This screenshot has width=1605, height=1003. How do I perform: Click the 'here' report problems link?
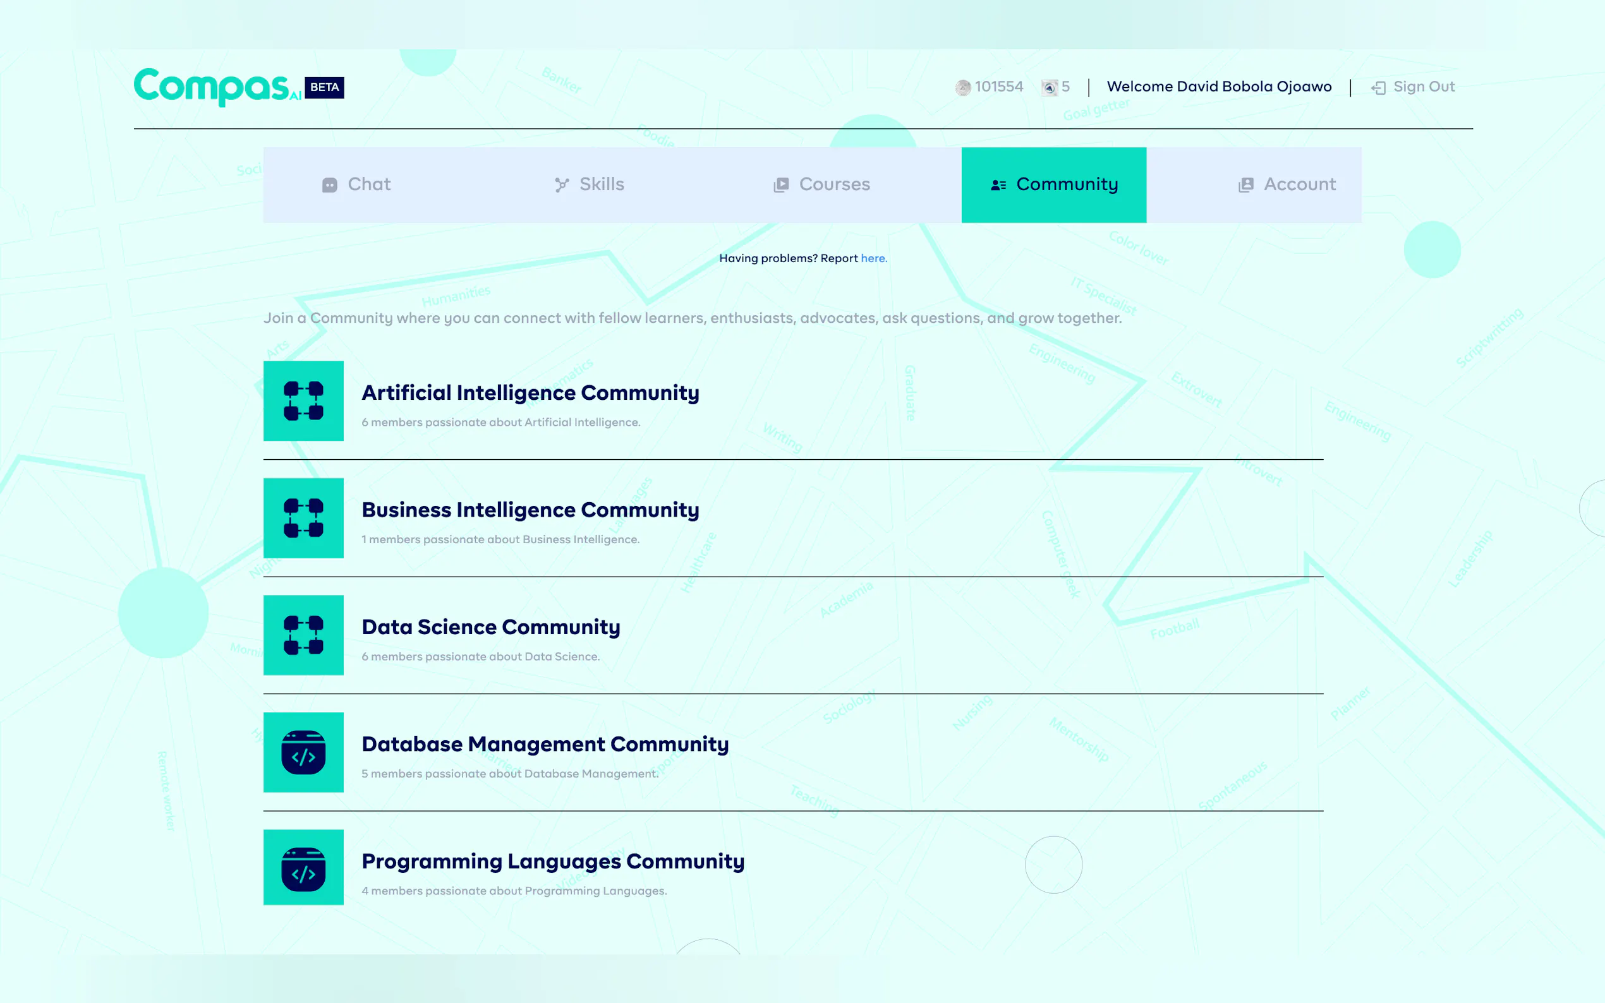(873, 258)
